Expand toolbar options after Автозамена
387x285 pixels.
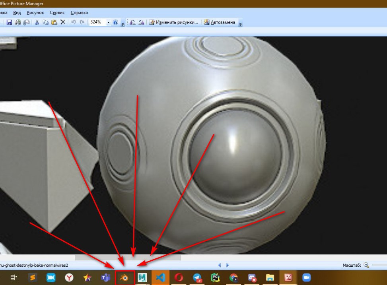click(x=240, y=24)
